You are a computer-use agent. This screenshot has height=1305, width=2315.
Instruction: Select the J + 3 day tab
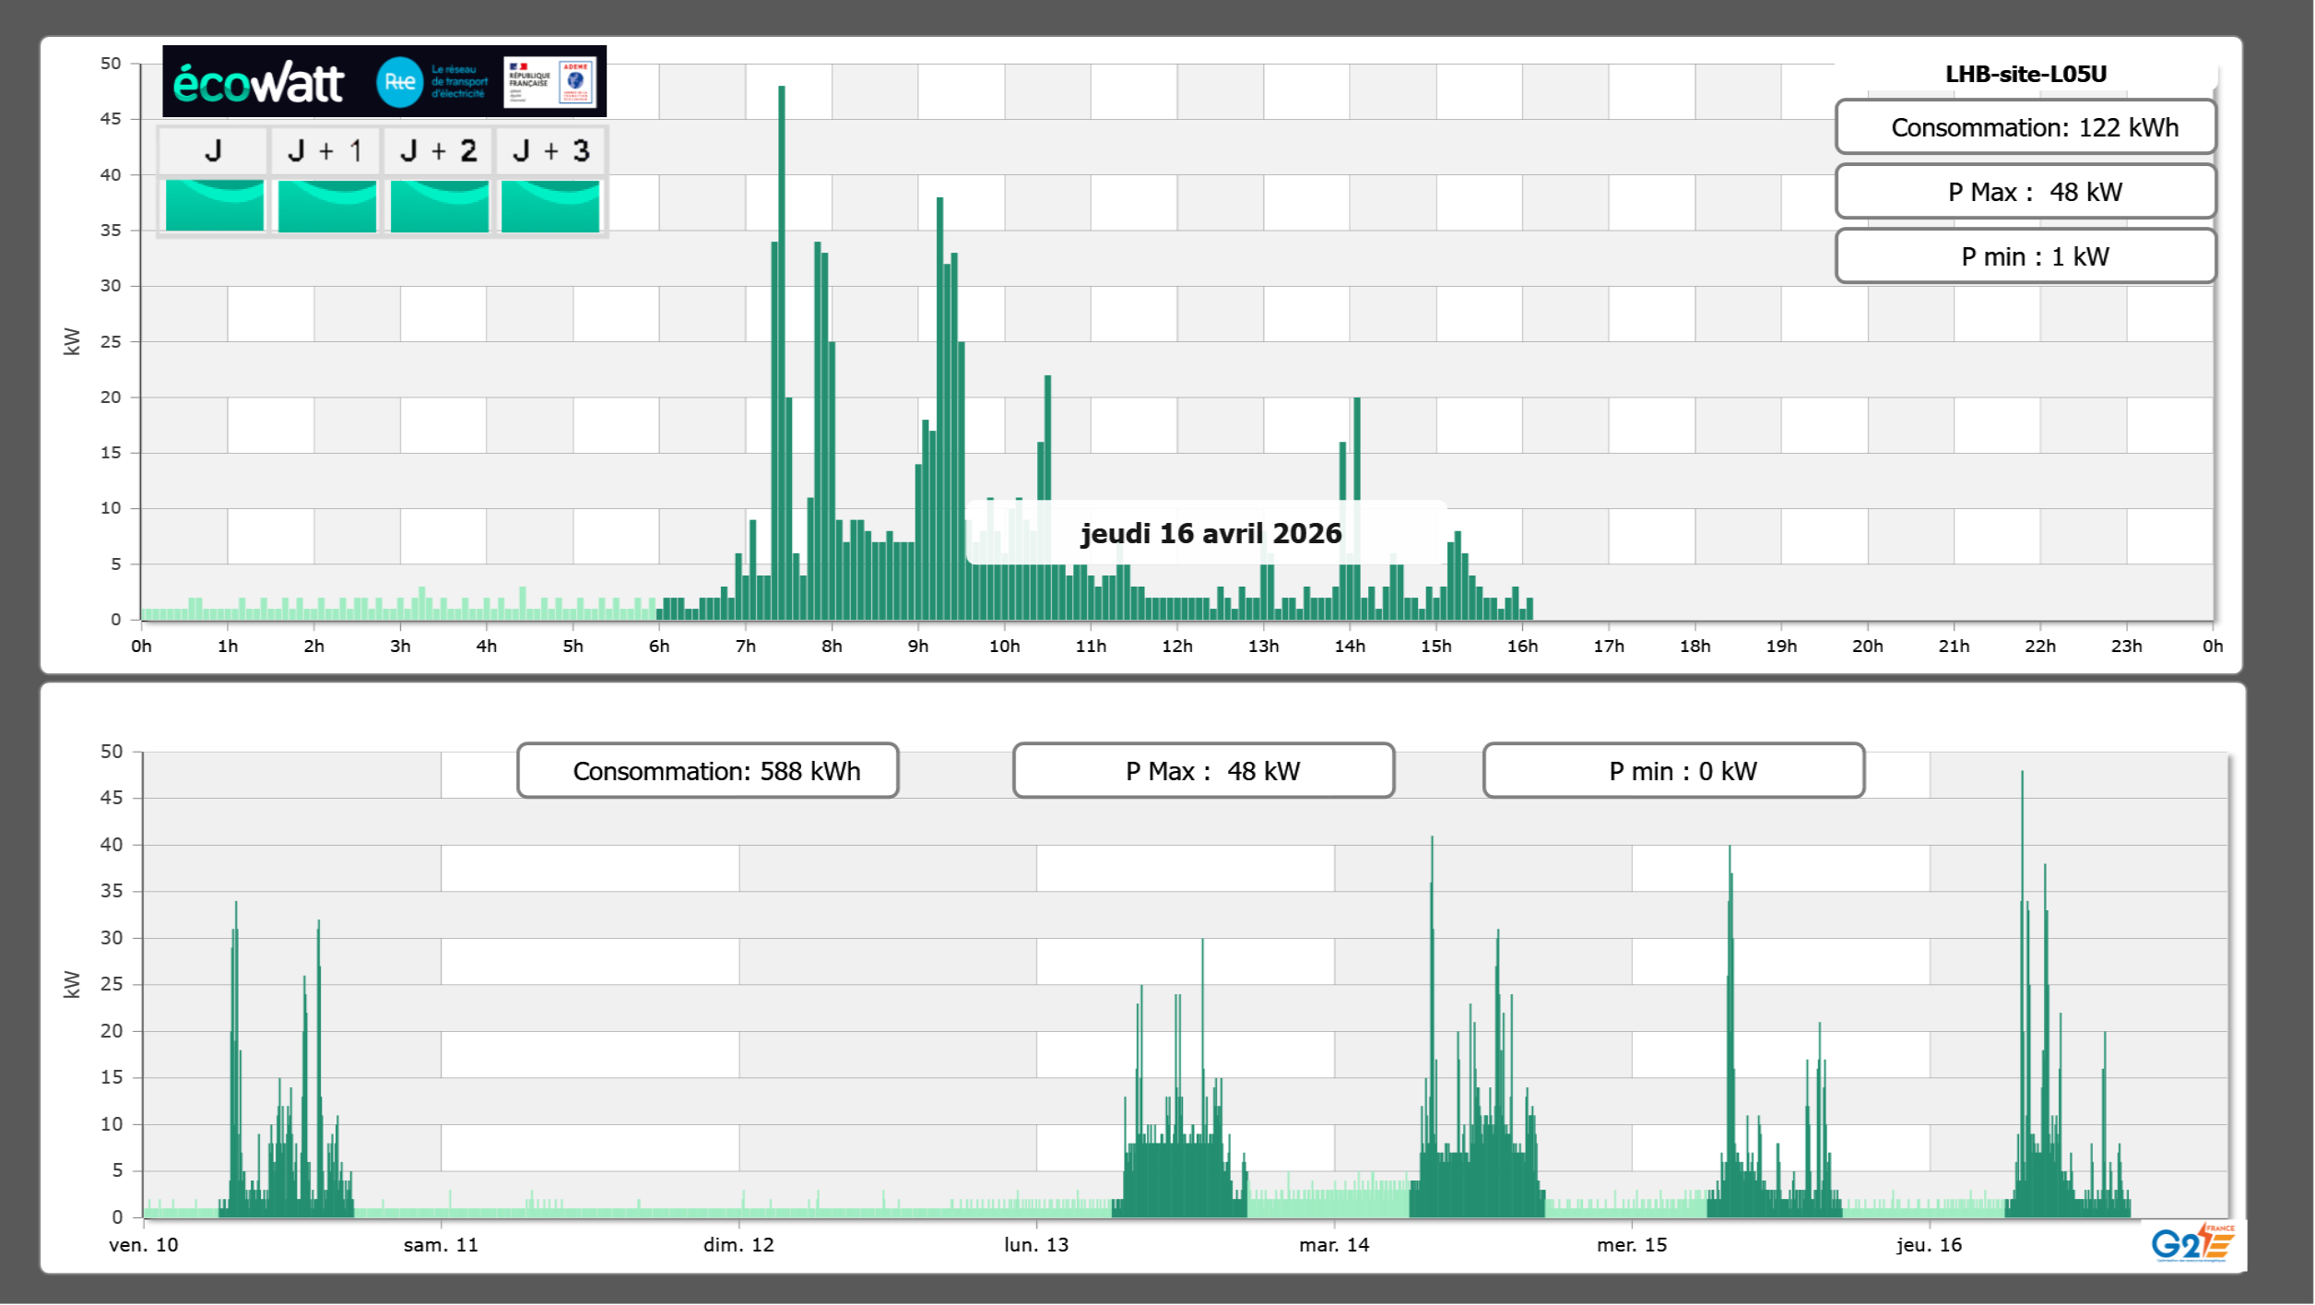[550, 150]
